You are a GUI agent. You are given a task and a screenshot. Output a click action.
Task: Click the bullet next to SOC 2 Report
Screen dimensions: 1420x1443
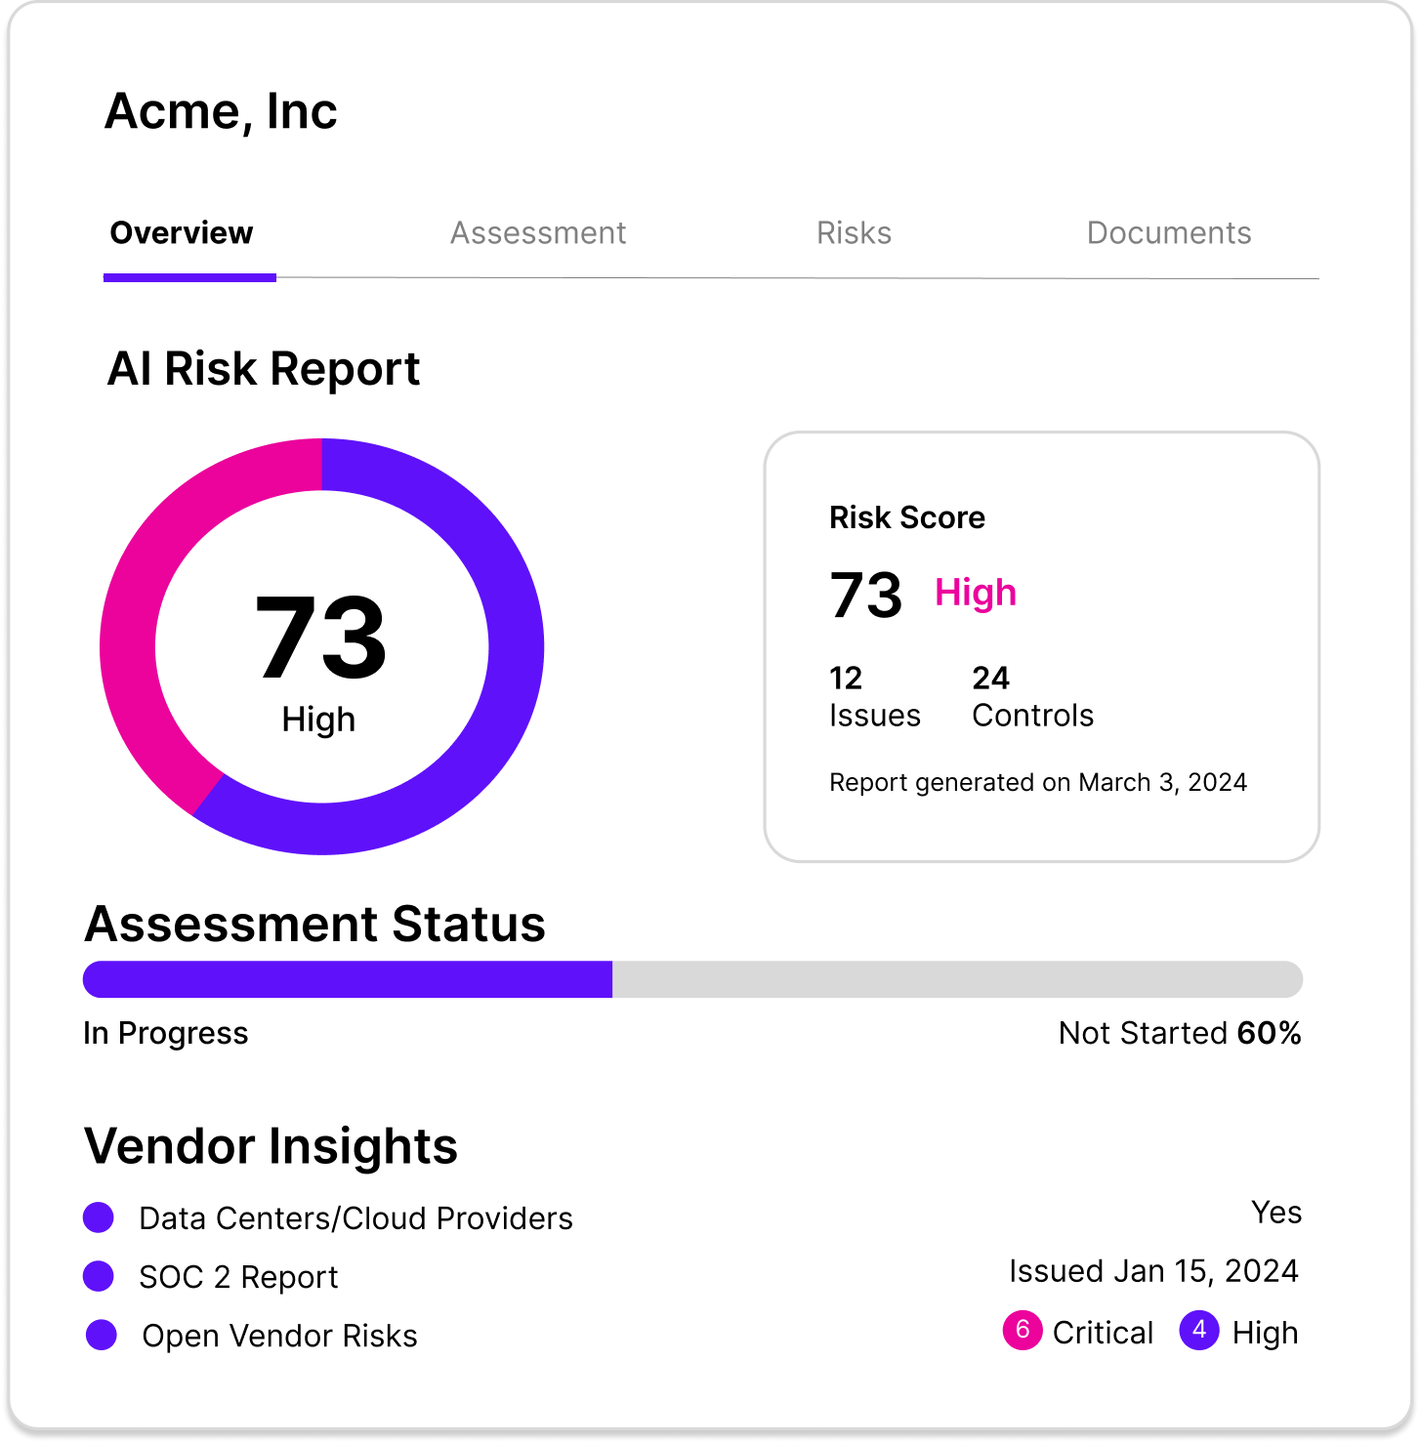point(99,1276)
